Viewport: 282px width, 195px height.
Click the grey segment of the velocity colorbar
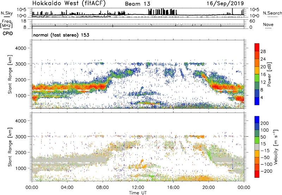coord(257,147)
